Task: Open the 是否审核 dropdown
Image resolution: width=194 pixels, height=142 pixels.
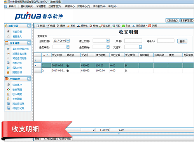Action: click(x=68, y=47)
